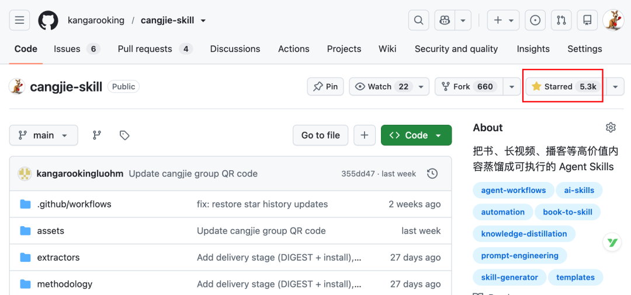Open the Wiki tab
The height and width of the screenshot is (295, 631).
point(387,49)
